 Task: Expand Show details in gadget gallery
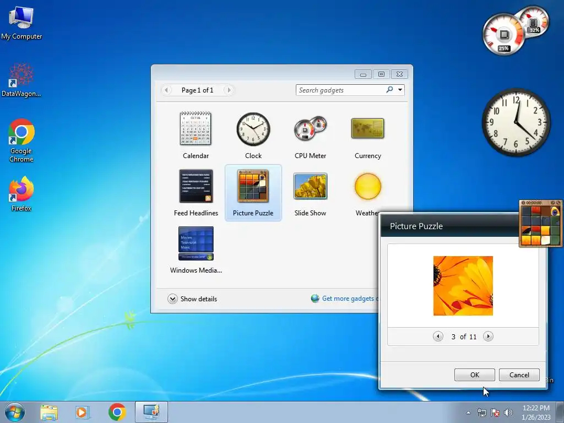click(192, 299)
